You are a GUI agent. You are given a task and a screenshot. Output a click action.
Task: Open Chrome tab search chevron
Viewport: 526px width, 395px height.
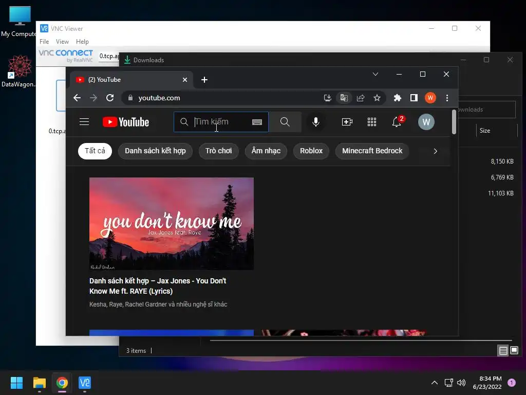[x=375, y=74]
